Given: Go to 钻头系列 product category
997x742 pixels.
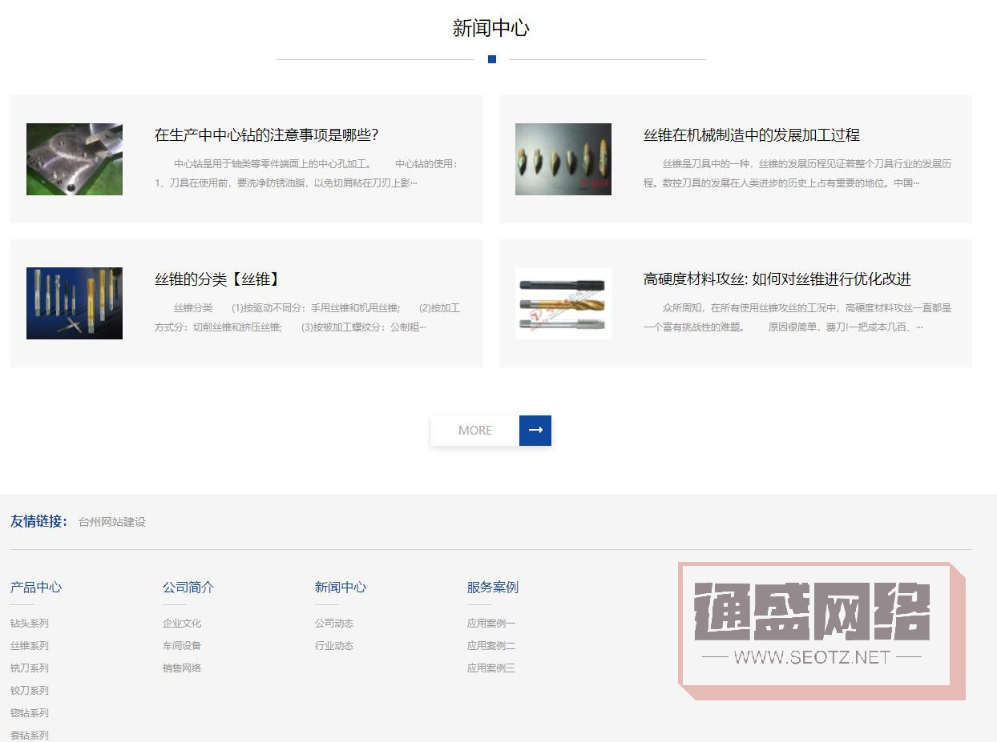Looking at the screenshot, I should [x=30, y=624].
